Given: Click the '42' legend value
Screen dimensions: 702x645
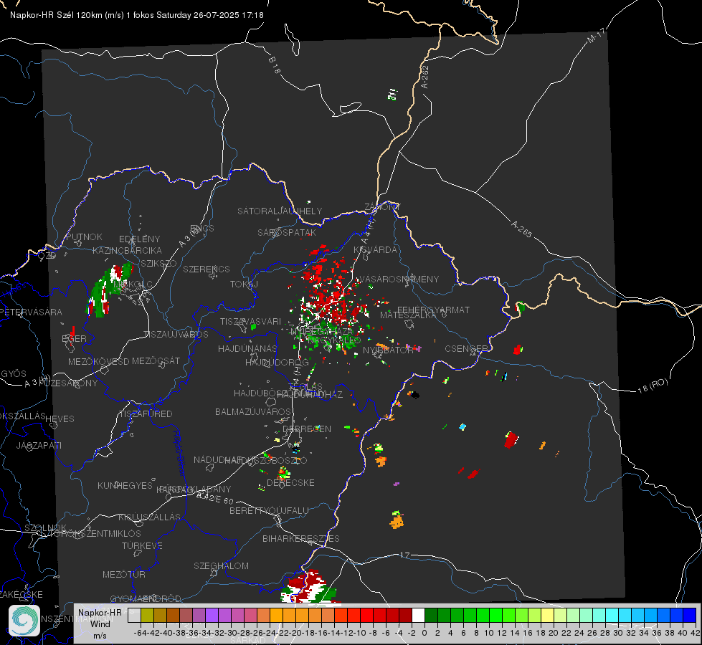Looking at the screenshot, I should pos(695,633).
